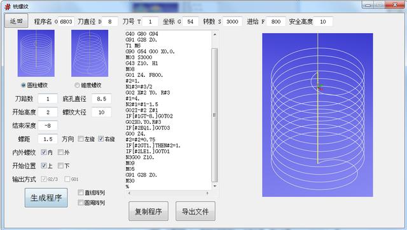Check the G01 output mode checkbox
The height and width of the screenshot is (230, 407).
67,179
